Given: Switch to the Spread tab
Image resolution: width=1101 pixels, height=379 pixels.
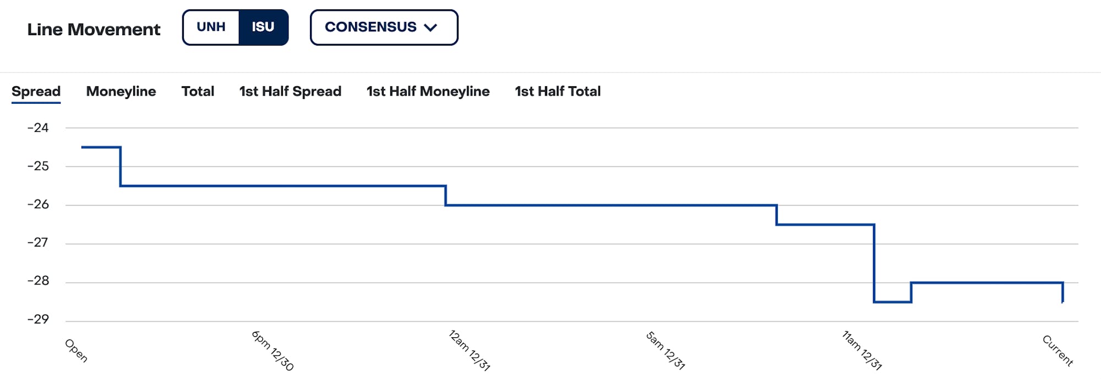Looking at the screenshot, I should [x=36, y=91].
